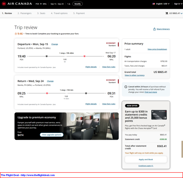
Task: Click the shopping cart icon
Action: [x=167, y=13]
